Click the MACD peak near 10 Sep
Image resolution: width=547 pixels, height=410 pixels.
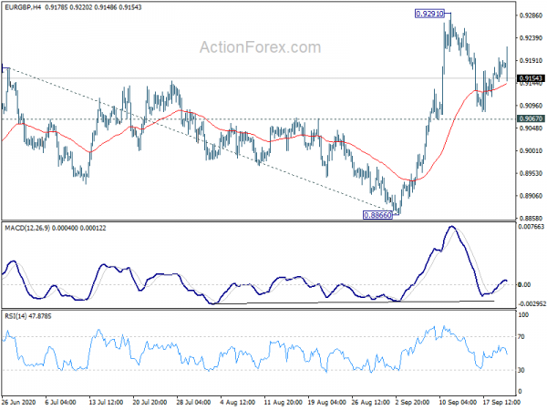[x=452, y=227]
